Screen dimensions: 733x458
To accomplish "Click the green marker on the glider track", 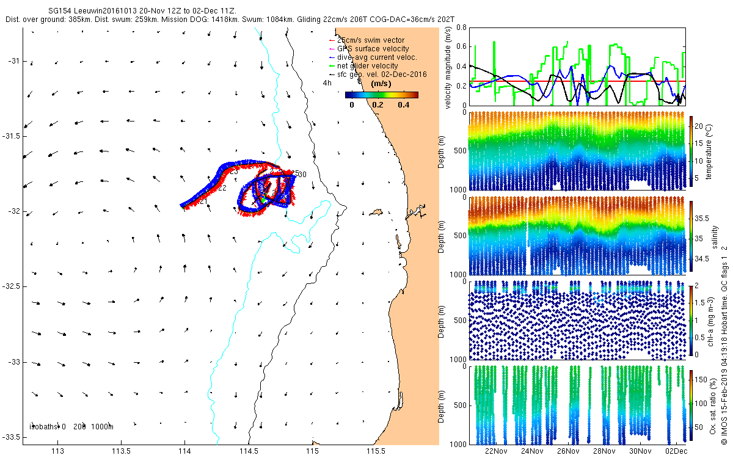I will pos(262,200).
